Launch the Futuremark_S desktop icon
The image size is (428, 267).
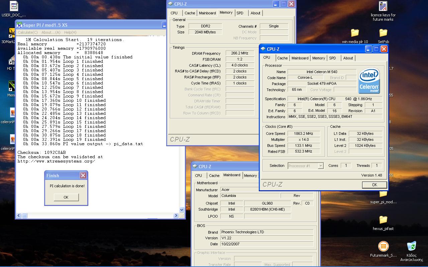click(383, 246)
